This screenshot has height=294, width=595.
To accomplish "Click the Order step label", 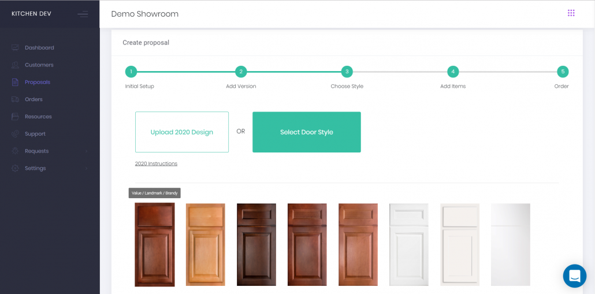I will 561,87.
